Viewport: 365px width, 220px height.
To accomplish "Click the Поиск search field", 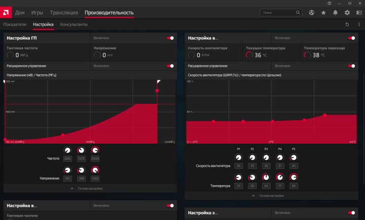I will (281, 13).
